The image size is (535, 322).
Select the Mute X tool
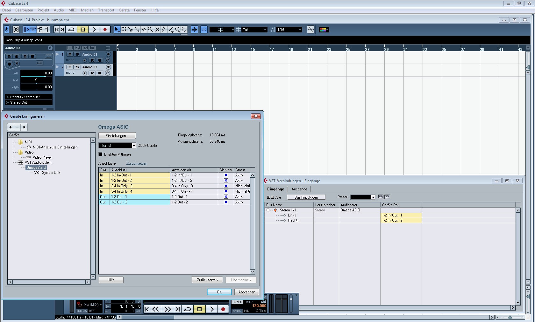pyautogui.click(x=157, y=30)
